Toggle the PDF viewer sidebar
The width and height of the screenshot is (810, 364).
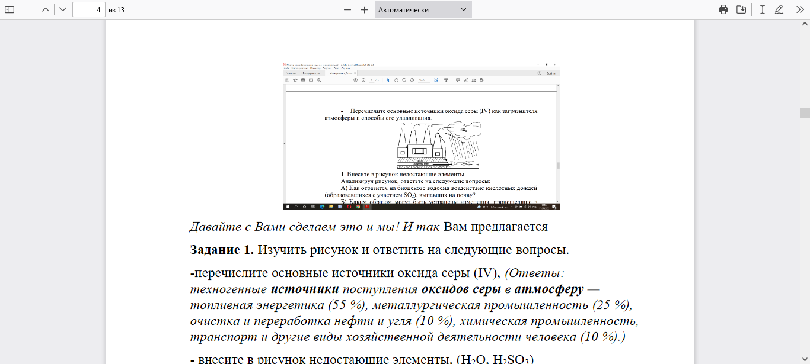9,9
